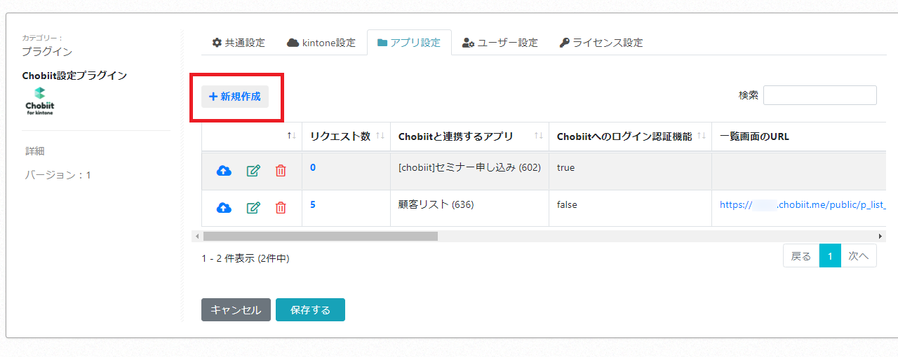This screenshot has width=898, height=357.
Task: Click the プラグイン category text
Action: click(x=47, y=52)
